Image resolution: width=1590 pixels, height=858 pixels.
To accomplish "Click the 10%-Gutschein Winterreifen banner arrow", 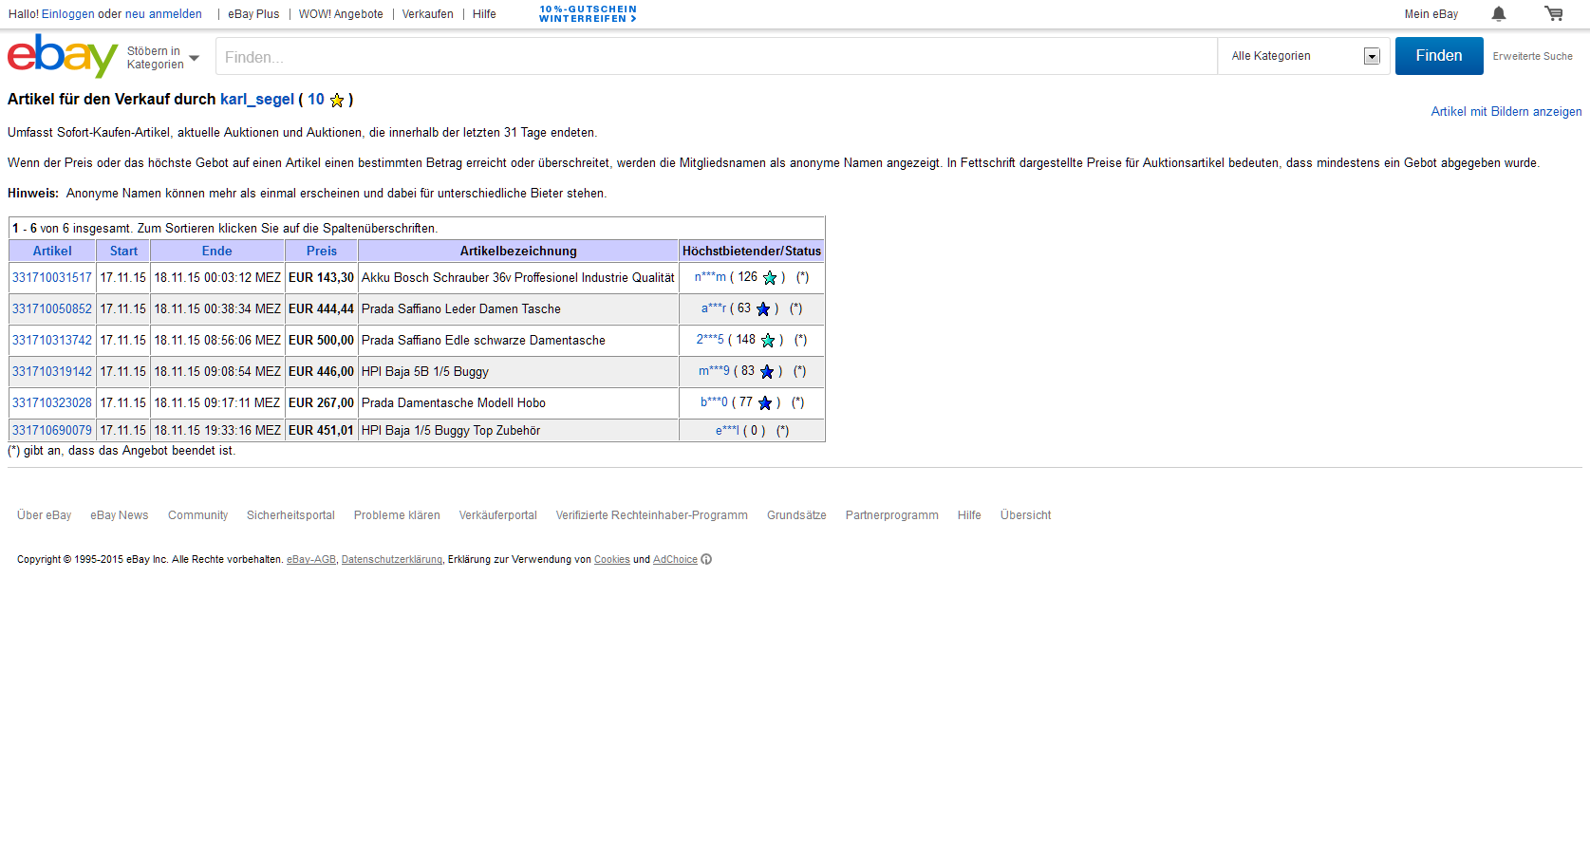I will [x=633, y=19].
